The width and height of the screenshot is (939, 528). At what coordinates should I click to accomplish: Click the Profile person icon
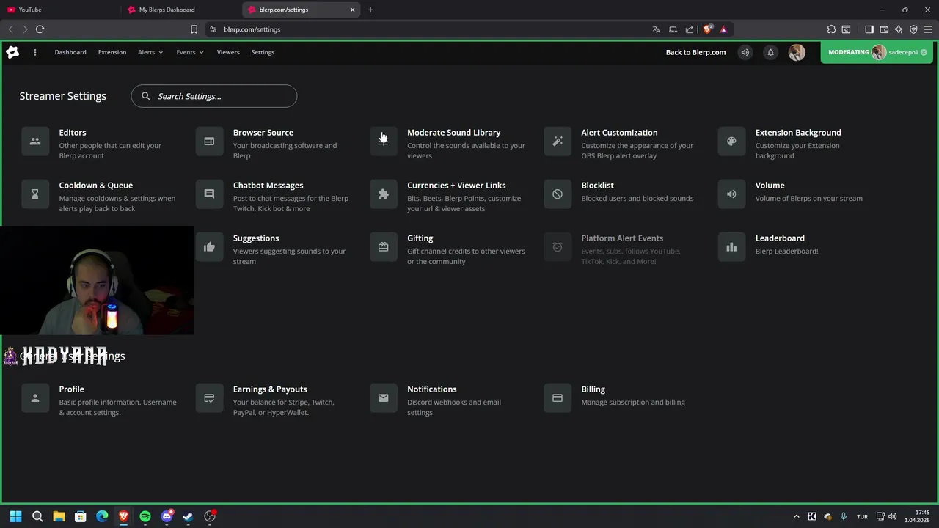[35, 398]
